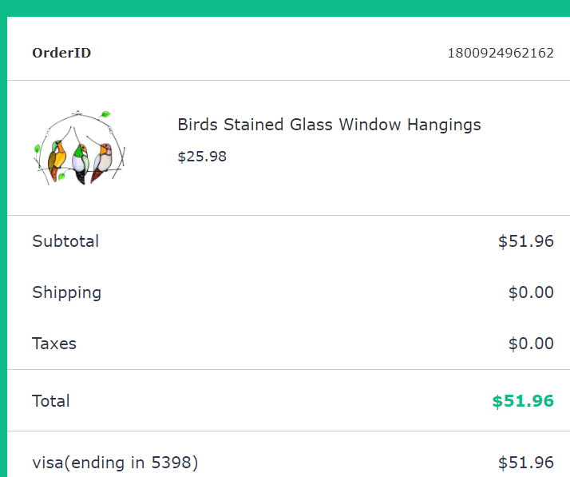Click the taxes amount $0.00
Image resolution: width=570 pixels, height=477 pixels.
coord(531,344)
